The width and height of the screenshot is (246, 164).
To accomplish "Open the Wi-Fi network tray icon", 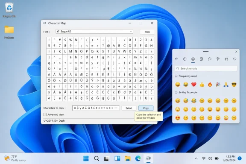I will (x=204, y=158).
